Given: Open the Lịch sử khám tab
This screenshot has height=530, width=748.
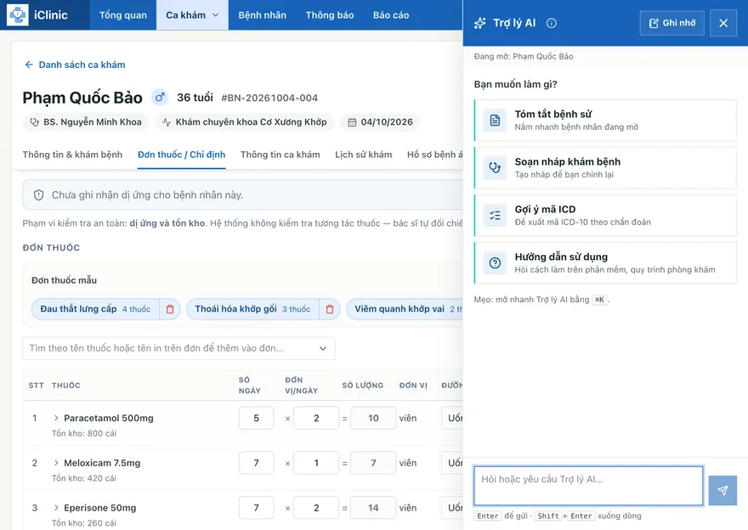Looking at the screenshot, I should pyautogui.click(x=364, y=155).
